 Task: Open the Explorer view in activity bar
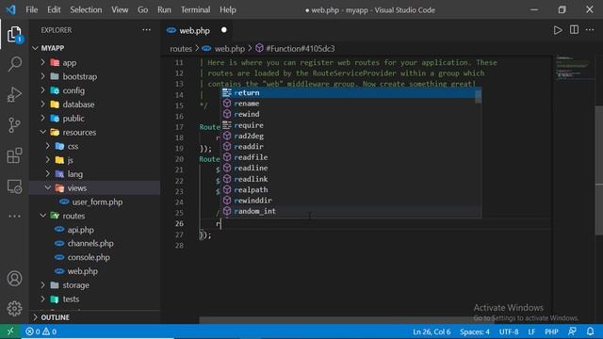click(x=14, y=35)
